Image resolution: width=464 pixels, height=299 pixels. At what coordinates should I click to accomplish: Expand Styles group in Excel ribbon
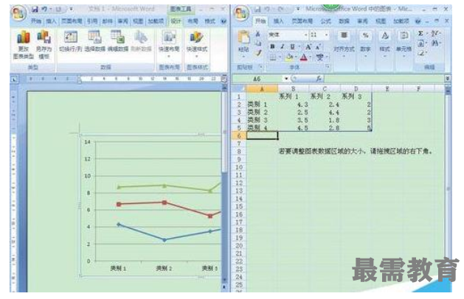pos(384,44)
